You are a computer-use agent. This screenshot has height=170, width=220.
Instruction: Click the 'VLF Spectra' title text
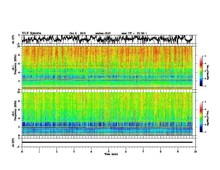(x=31, y=33)
